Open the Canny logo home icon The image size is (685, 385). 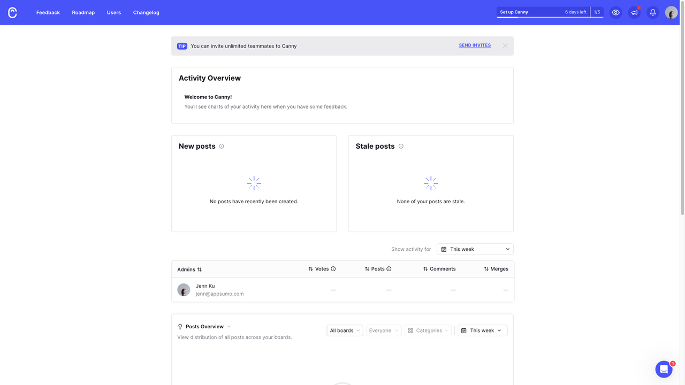click(x=12, y=12)
